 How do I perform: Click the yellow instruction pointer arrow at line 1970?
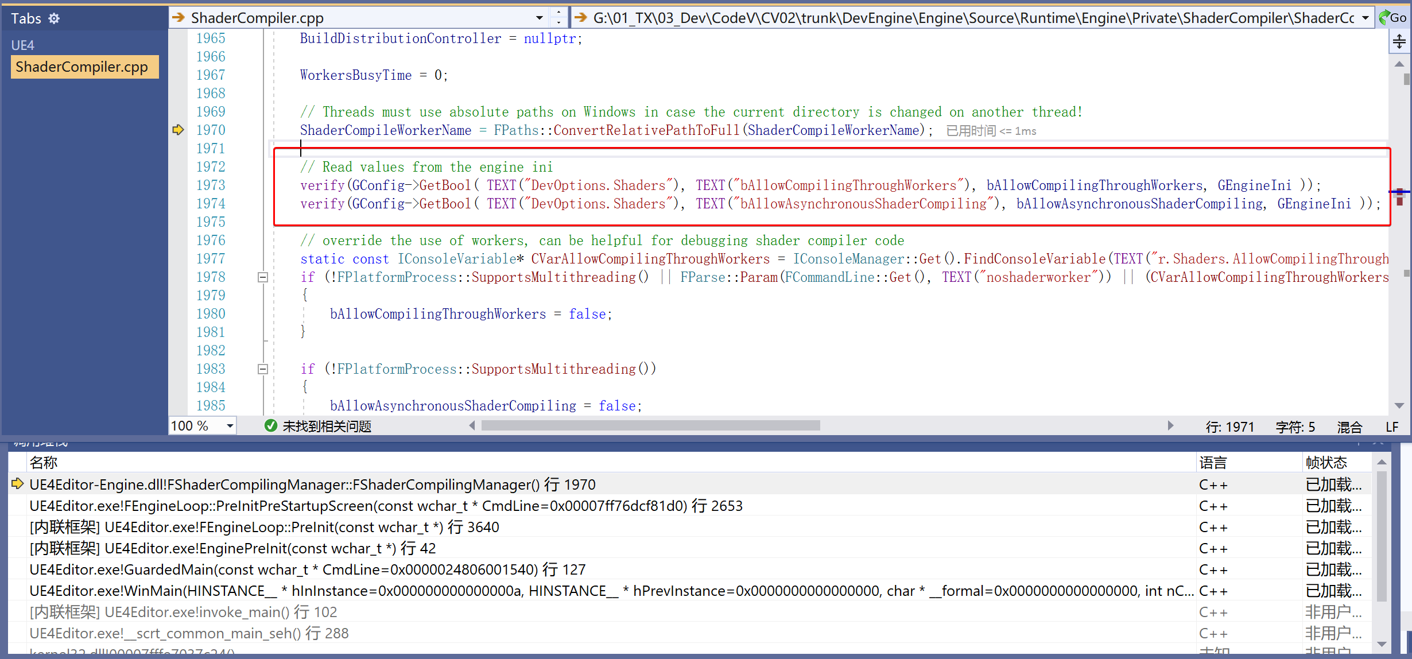tap(178, 130)
